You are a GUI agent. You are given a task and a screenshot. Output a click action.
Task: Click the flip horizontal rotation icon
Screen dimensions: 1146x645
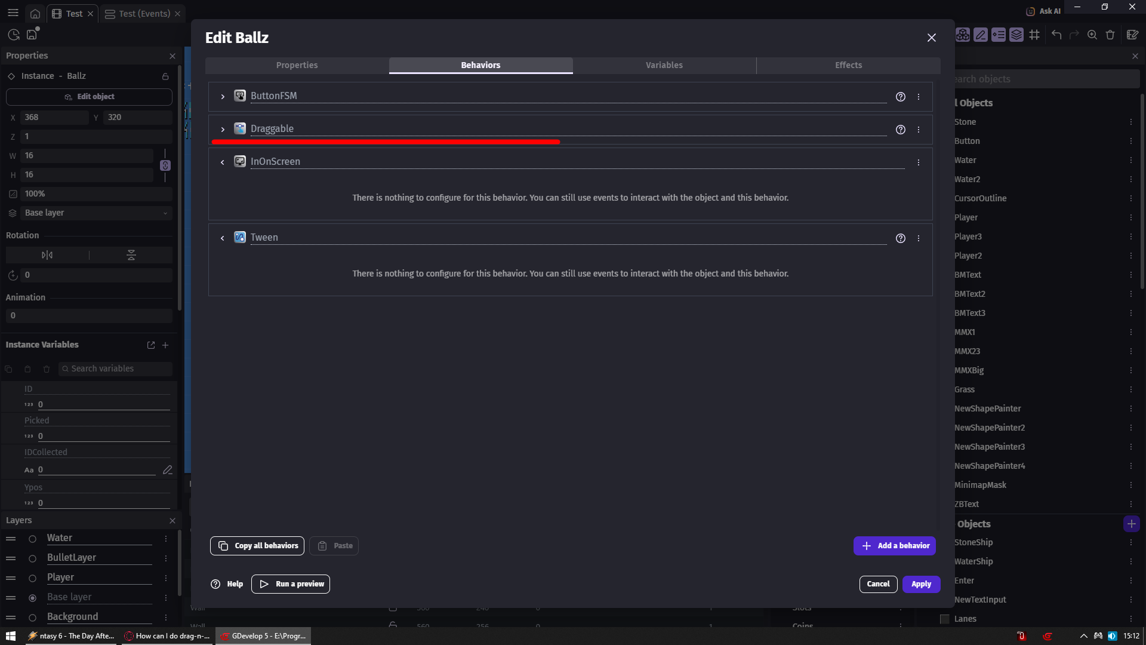47,255
